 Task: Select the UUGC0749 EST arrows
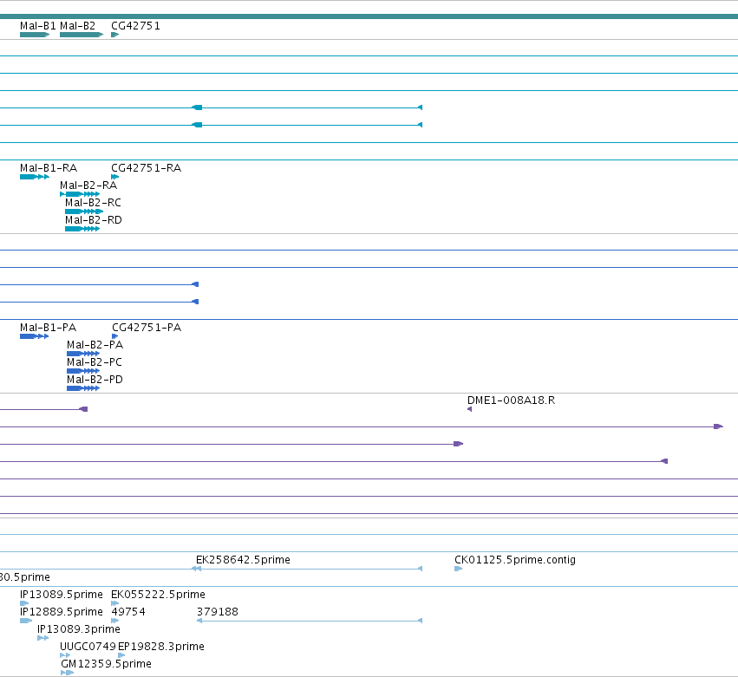65,656
